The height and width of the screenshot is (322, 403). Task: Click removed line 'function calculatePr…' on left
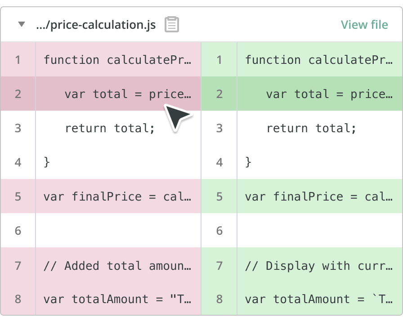(x=117, y=59)
